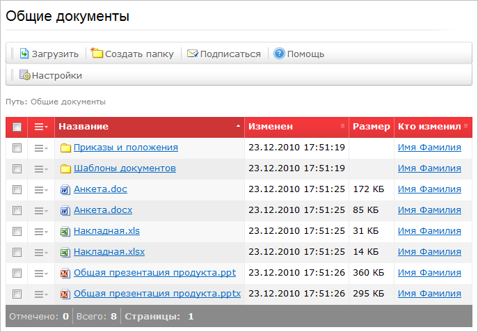
Task: Open row actions menu for Общая презентация продукта.pptx
Action: pos(41,294)
